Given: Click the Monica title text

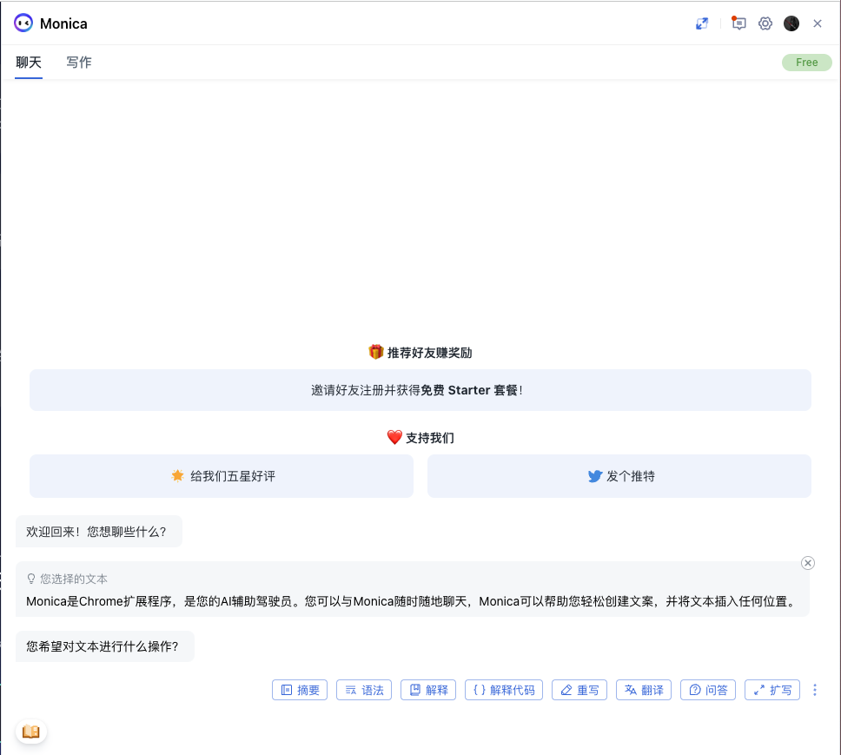Looking at the screenshot, I should (x=63, y=23).
